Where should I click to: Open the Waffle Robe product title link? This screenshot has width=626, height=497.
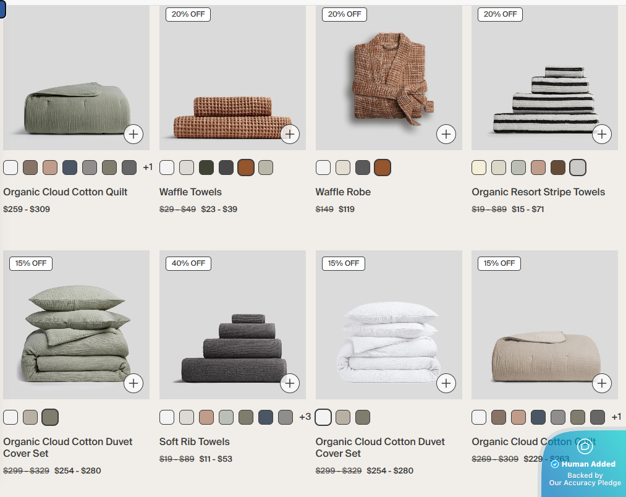coord(343,192)
